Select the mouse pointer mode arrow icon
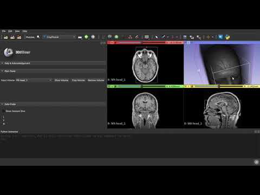Viewport: 260px width, 195px height. point(157,37)
